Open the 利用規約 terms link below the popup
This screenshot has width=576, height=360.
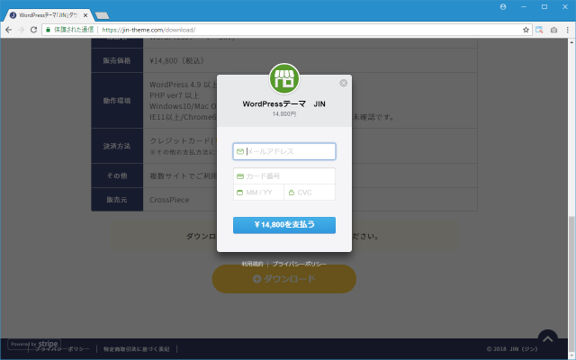point(252,264)
